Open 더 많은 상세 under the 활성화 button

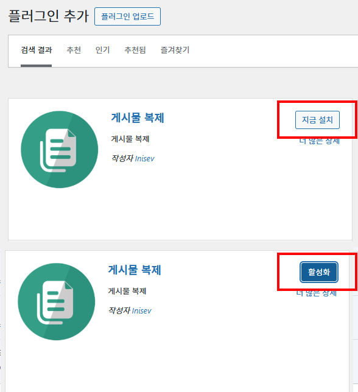pyautogui.click(x=317, y=293)
